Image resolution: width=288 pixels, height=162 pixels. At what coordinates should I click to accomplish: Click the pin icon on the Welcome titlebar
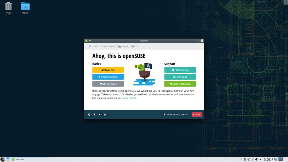pyautogui.click(x=89, y=40)
